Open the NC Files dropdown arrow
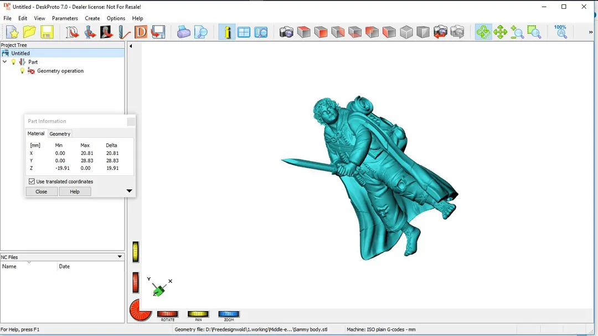598x336 pixels. point(120,257)
